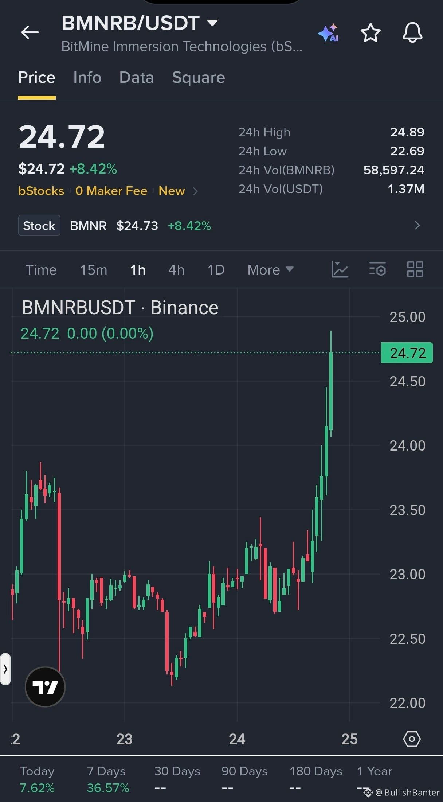Switch to the Data tab
443x802 pixels.
coord(137,77)
